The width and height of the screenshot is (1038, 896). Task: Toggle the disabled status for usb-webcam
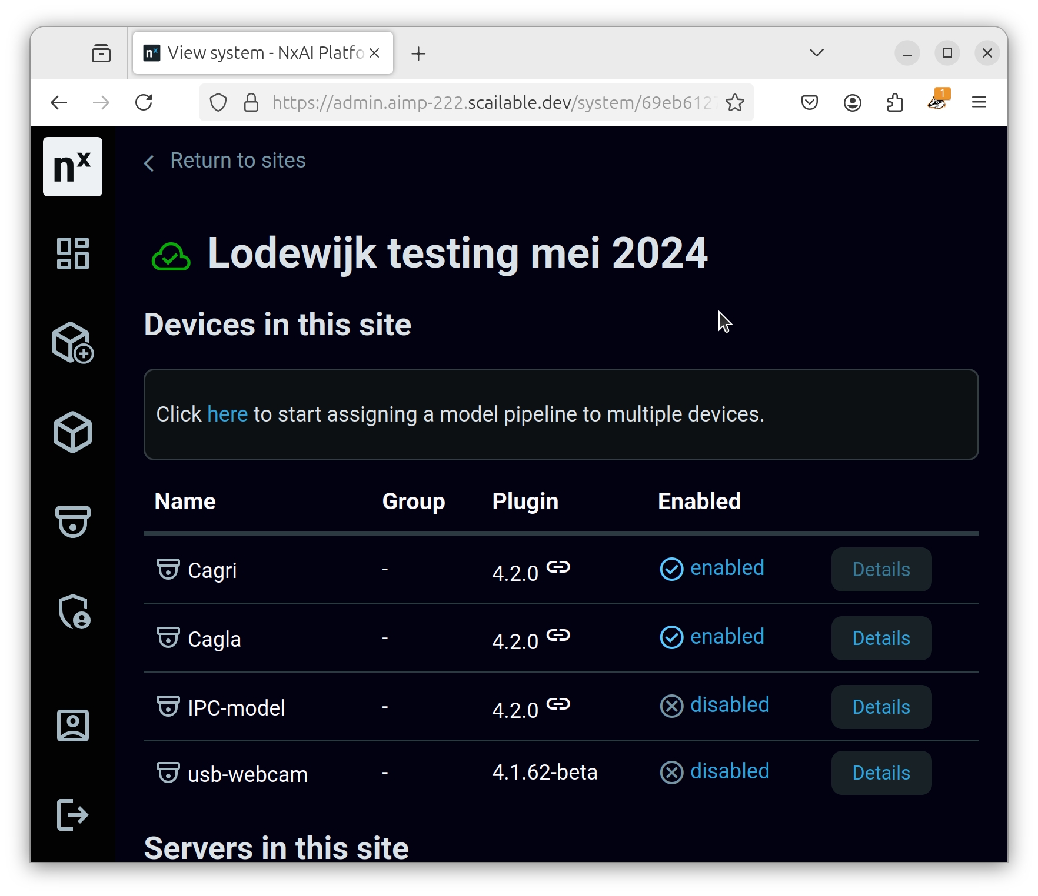tap(714, 772)
